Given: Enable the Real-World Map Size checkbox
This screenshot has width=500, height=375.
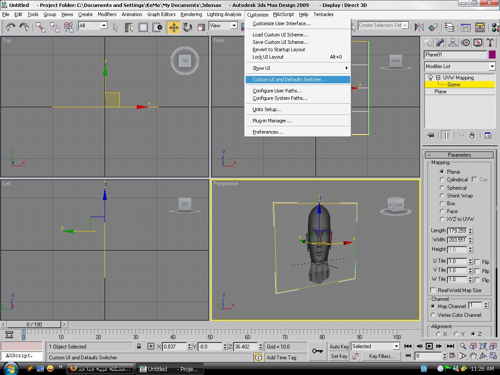Looking at the screenshot, I should 433,290.
